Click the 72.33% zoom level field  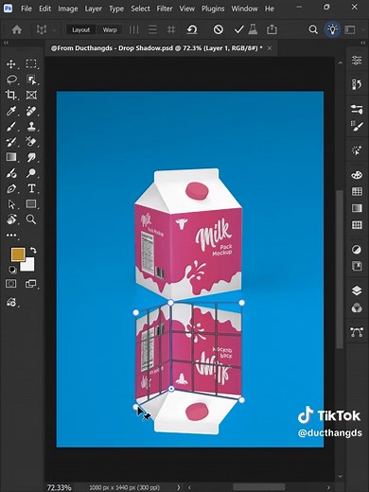[x=60, y=487]
